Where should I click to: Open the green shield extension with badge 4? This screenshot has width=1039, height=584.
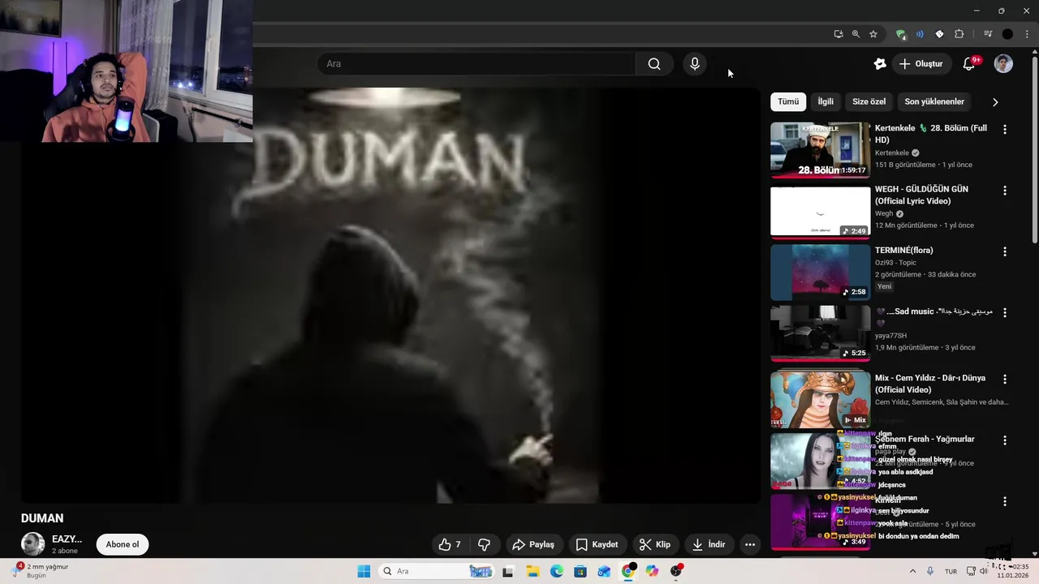(900, 34)
